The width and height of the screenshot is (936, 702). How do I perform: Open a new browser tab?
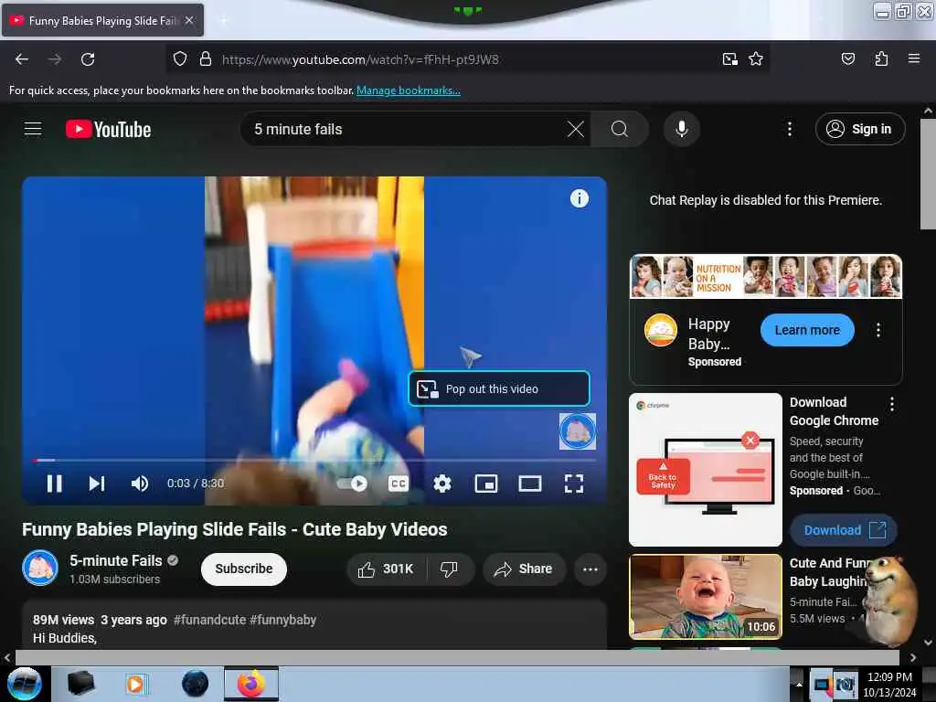click(x=224, y=21)
